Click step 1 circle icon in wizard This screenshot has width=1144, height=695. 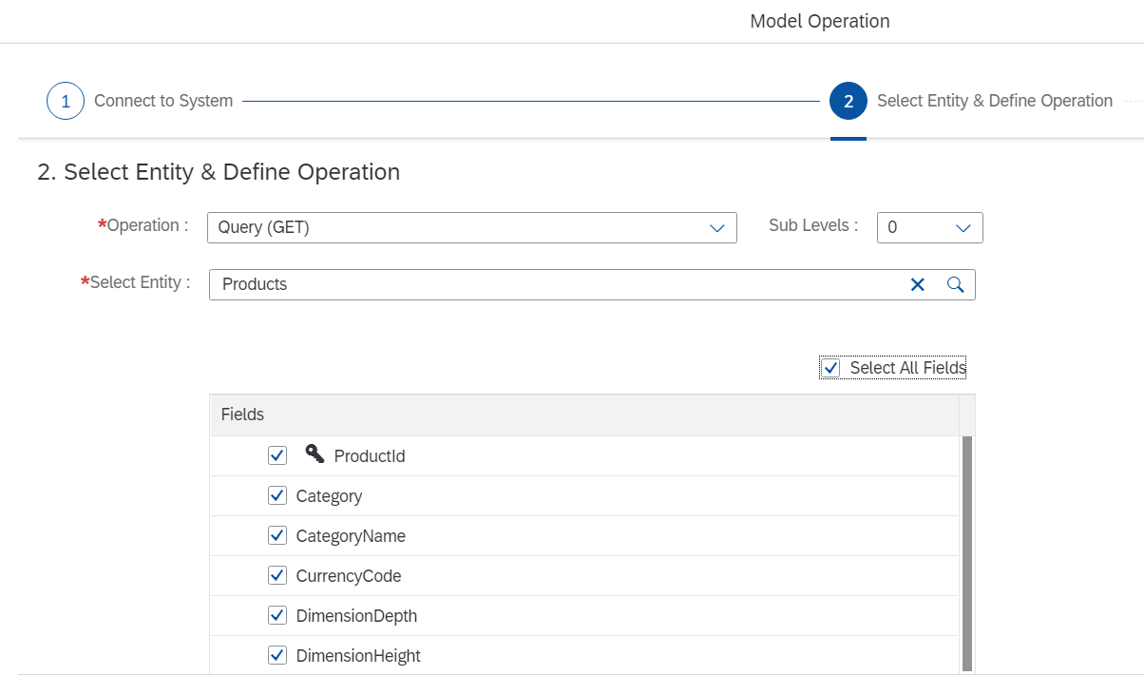[66, 101]
